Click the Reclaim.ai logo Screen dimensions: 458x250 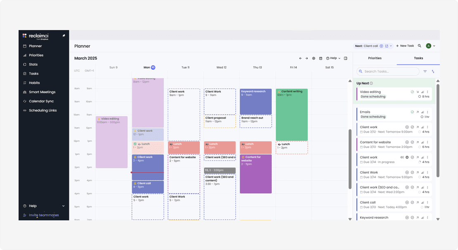36,36
